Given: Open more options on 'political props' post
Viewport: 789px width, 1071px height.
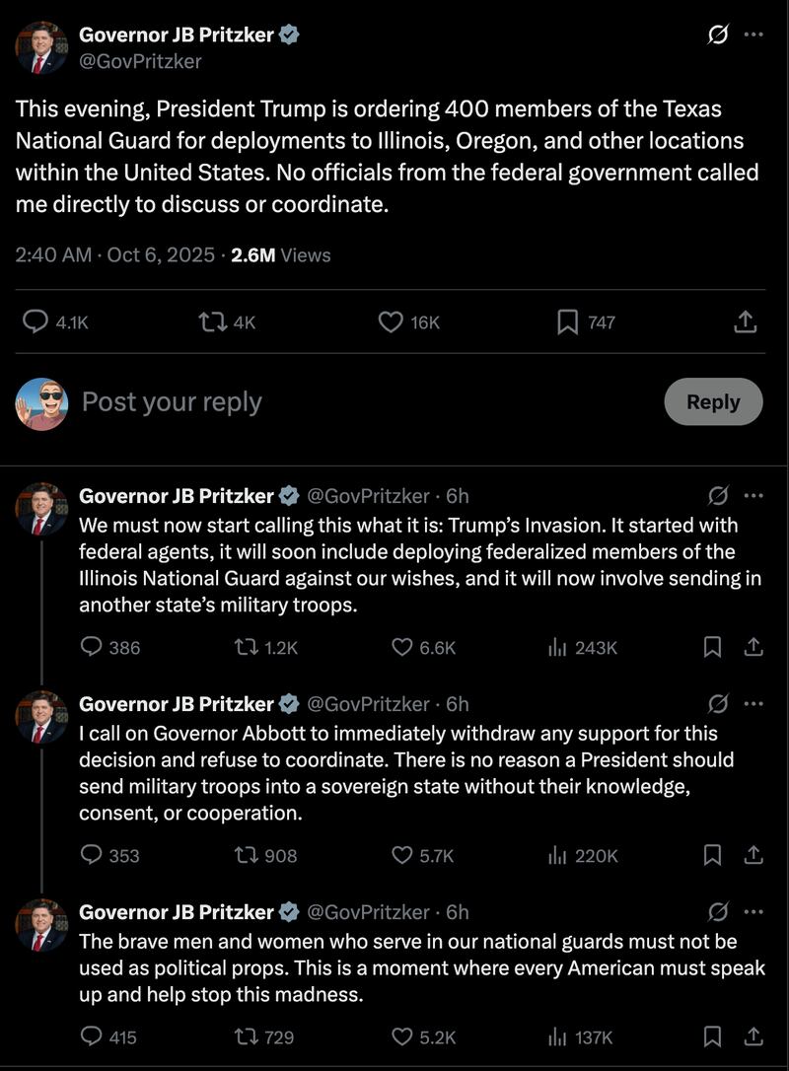Looking at the screenshot, I should pyautogui.click(x=753, y=911).
